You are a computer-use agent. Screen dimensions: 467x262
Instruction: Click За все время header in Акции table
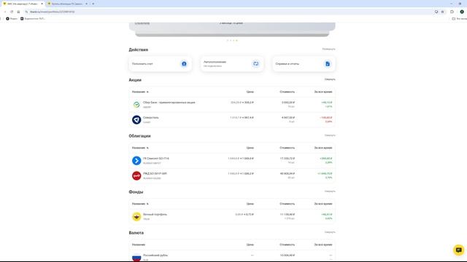point(323,92)
